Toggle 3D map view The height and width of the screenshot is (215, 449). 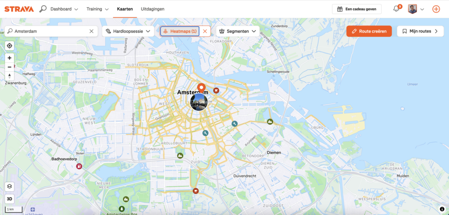pos(9,198)
